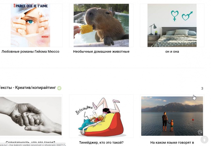Viewport: 211px width, 146px height.
Task: Open the capybara eating corn thumbnail
Action: pos(101,25)
